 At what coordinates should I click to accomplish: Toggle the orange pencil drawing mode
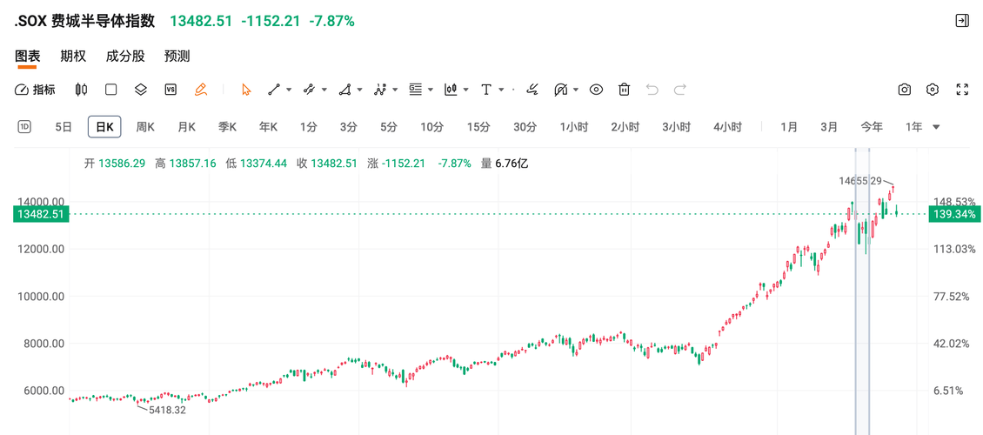201,90
